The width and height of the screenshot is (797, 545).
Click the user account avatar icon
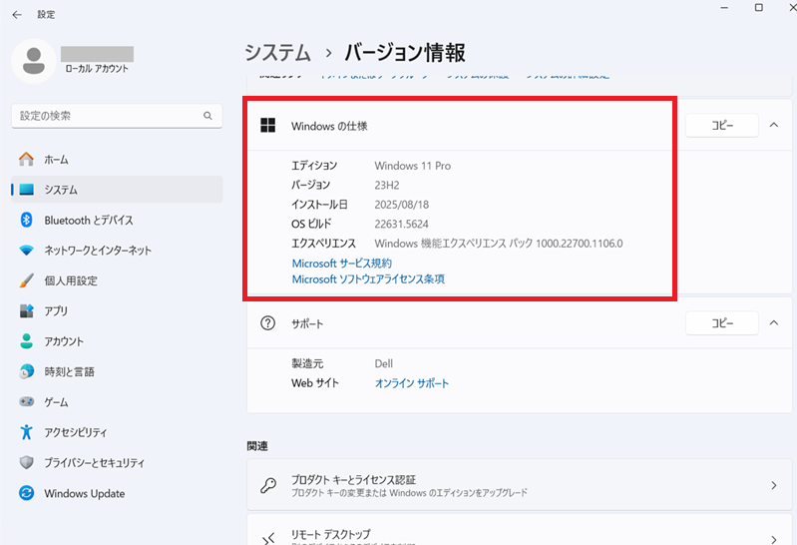tap(34, 61)
